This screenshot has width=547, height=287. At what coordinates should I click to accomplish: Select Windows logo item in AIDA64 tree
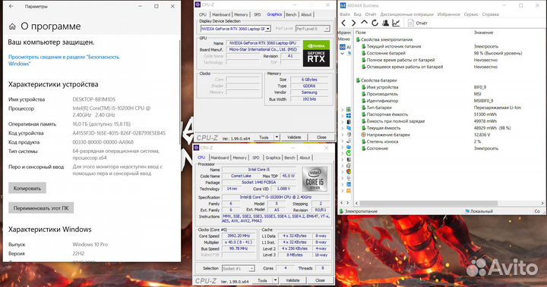[349, 116]
